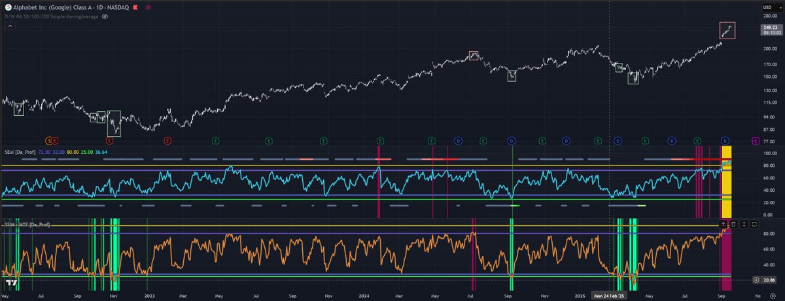
Task: Click the red flag next to the symbol title
Action: pos(135,7)
